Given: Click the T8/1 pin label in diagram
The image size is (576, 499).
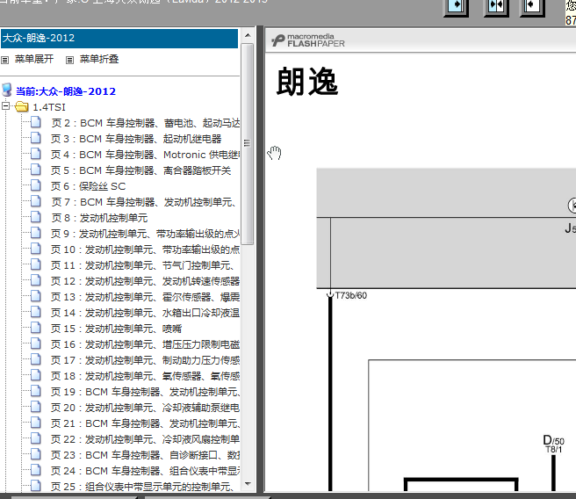Looking at the screenshot, I should click(x=553, y=450).
